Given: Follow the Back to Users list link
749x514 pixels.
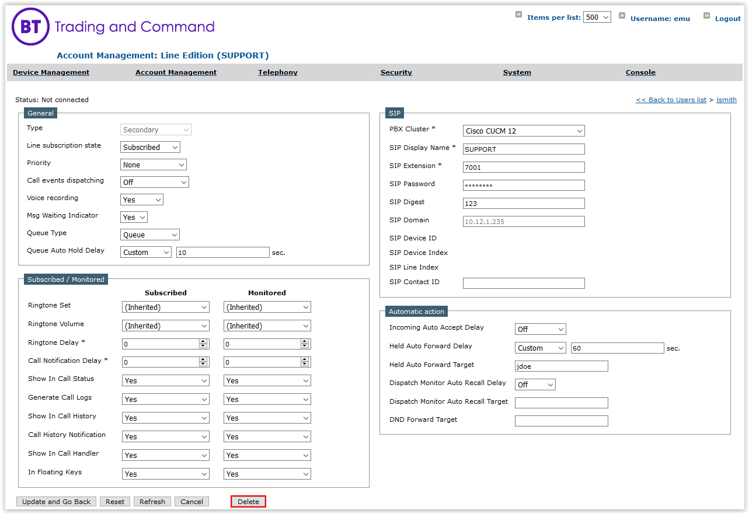Looking at the screenshot, I should 671,100.
